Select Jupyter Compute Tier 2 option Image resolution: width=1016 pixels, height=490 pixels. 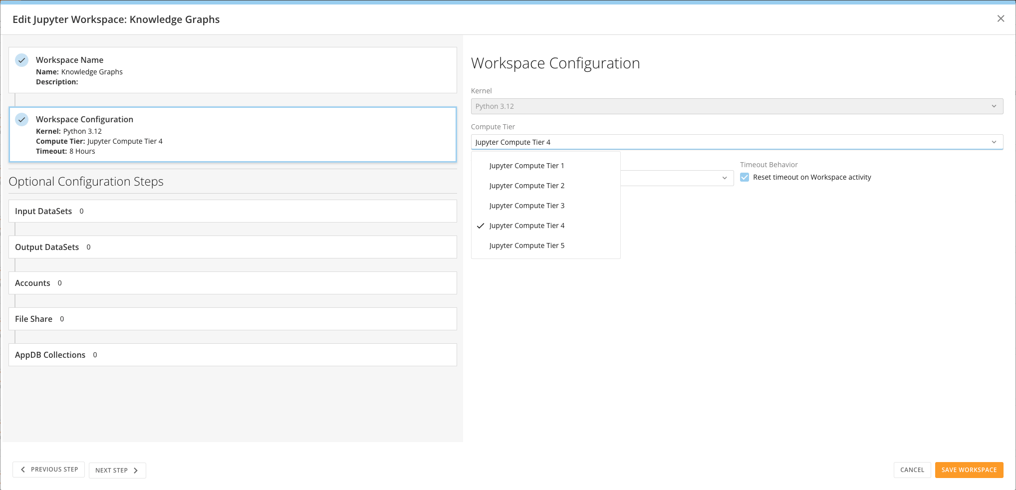coord(545,186)
